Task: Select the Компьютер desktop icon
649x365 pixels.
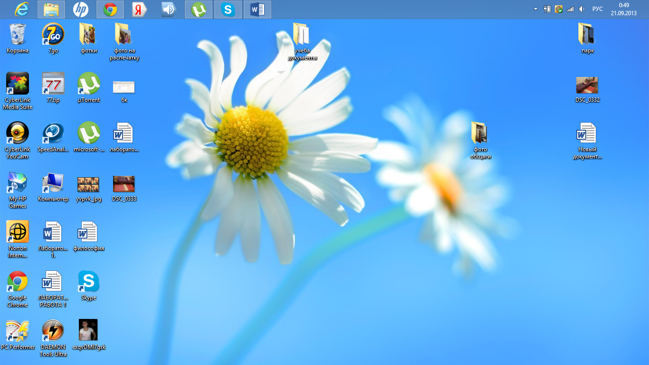Action: point(53,187)
